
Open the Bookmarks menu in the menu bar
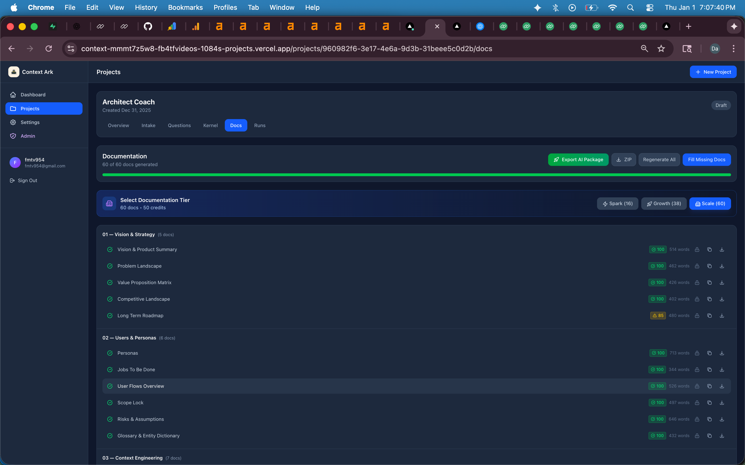coord(185,7)
